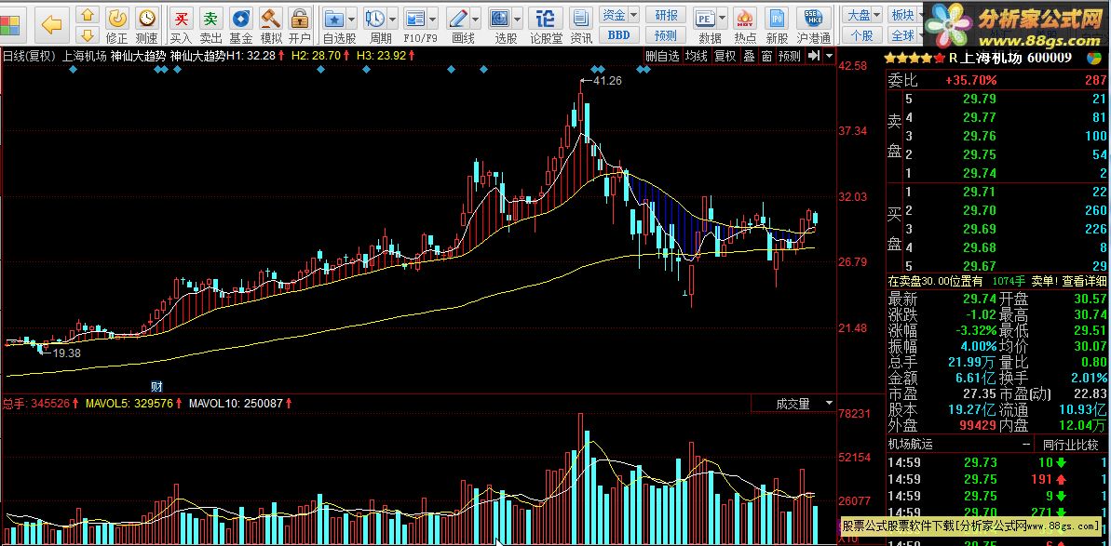Toggle the 窗 multi-window option

(766, 56)
